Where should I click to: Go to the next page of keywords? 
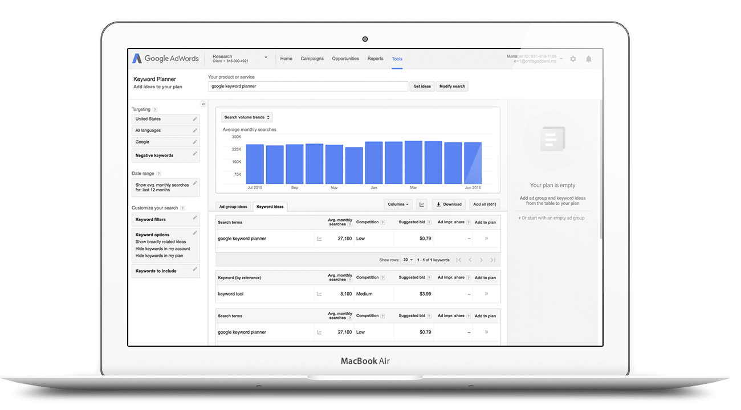(x=481, y=260)
